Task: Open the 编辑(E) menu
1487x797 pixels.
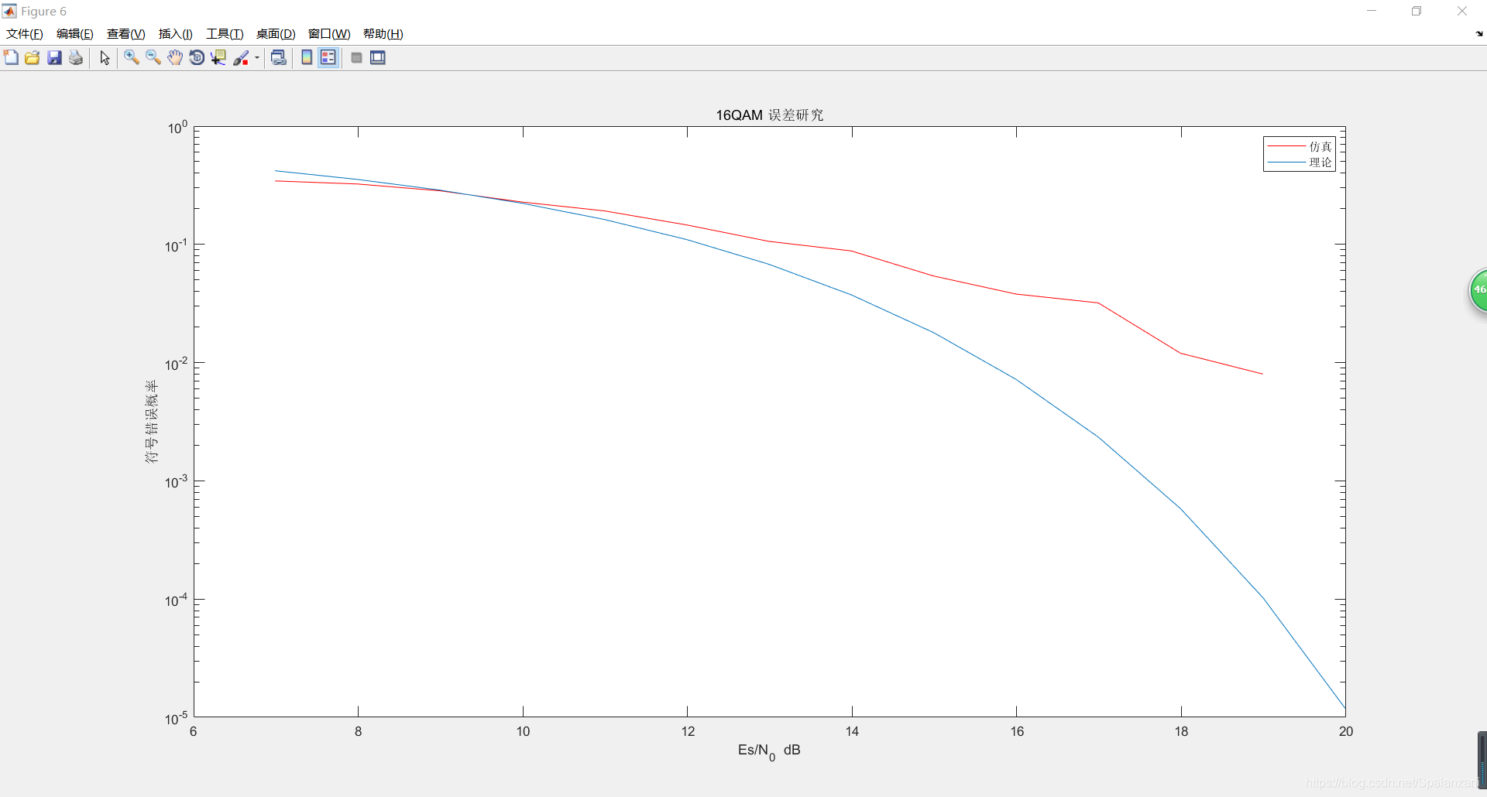Action: pos(75,34)
